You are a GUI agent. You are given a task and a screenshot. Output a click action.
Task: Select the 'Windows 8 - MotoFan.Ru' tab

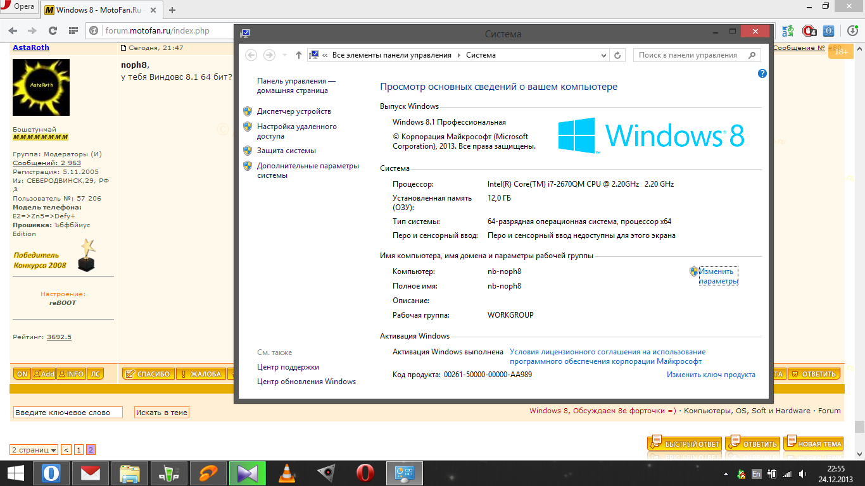(x=101, y=10)
